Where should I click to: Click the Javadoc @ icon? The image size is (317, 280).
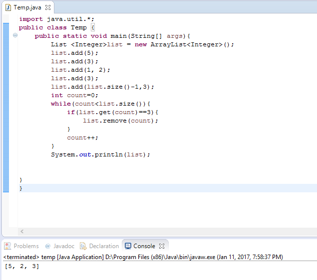coord(48,246)
